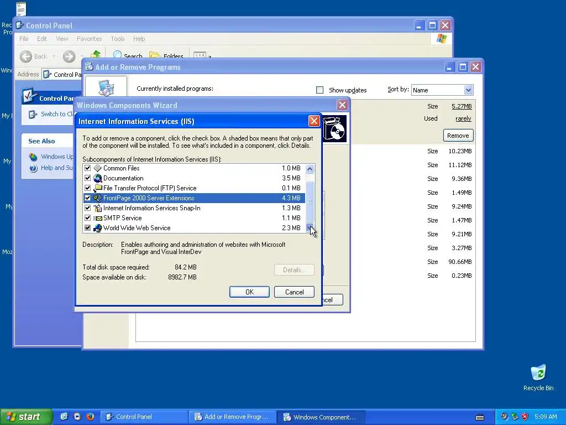Click the Control Panel Address bar field
The width and height of the screenshot is (566, 425).
tap(62, 75)
